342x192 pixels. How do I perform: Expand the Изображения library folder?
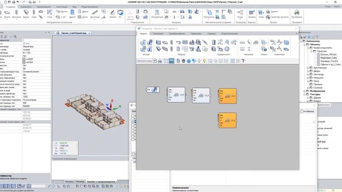(x=305, y=91)
